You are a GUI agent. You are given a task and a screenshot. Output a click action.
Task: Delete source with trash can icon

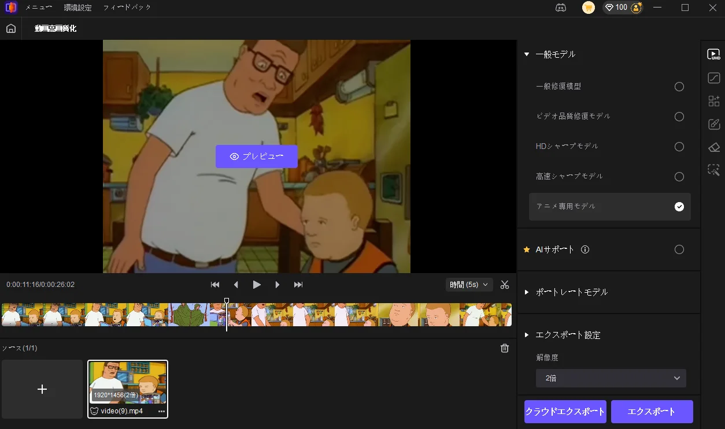point(505,348)
